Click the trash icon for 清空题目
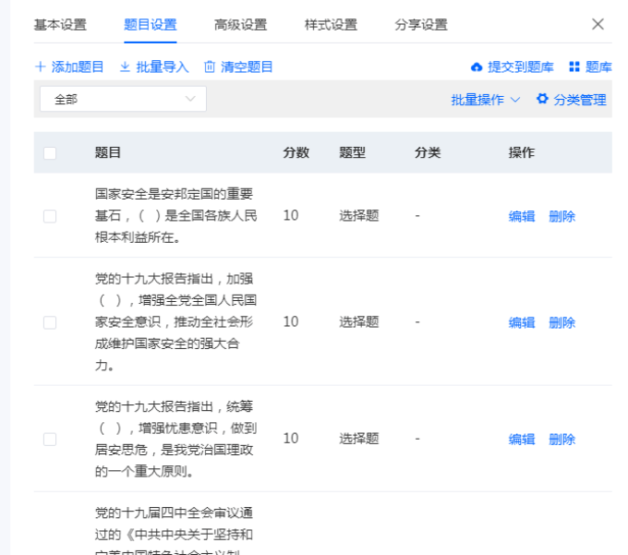The image size is (628, 555). click(x=210, y=66)
